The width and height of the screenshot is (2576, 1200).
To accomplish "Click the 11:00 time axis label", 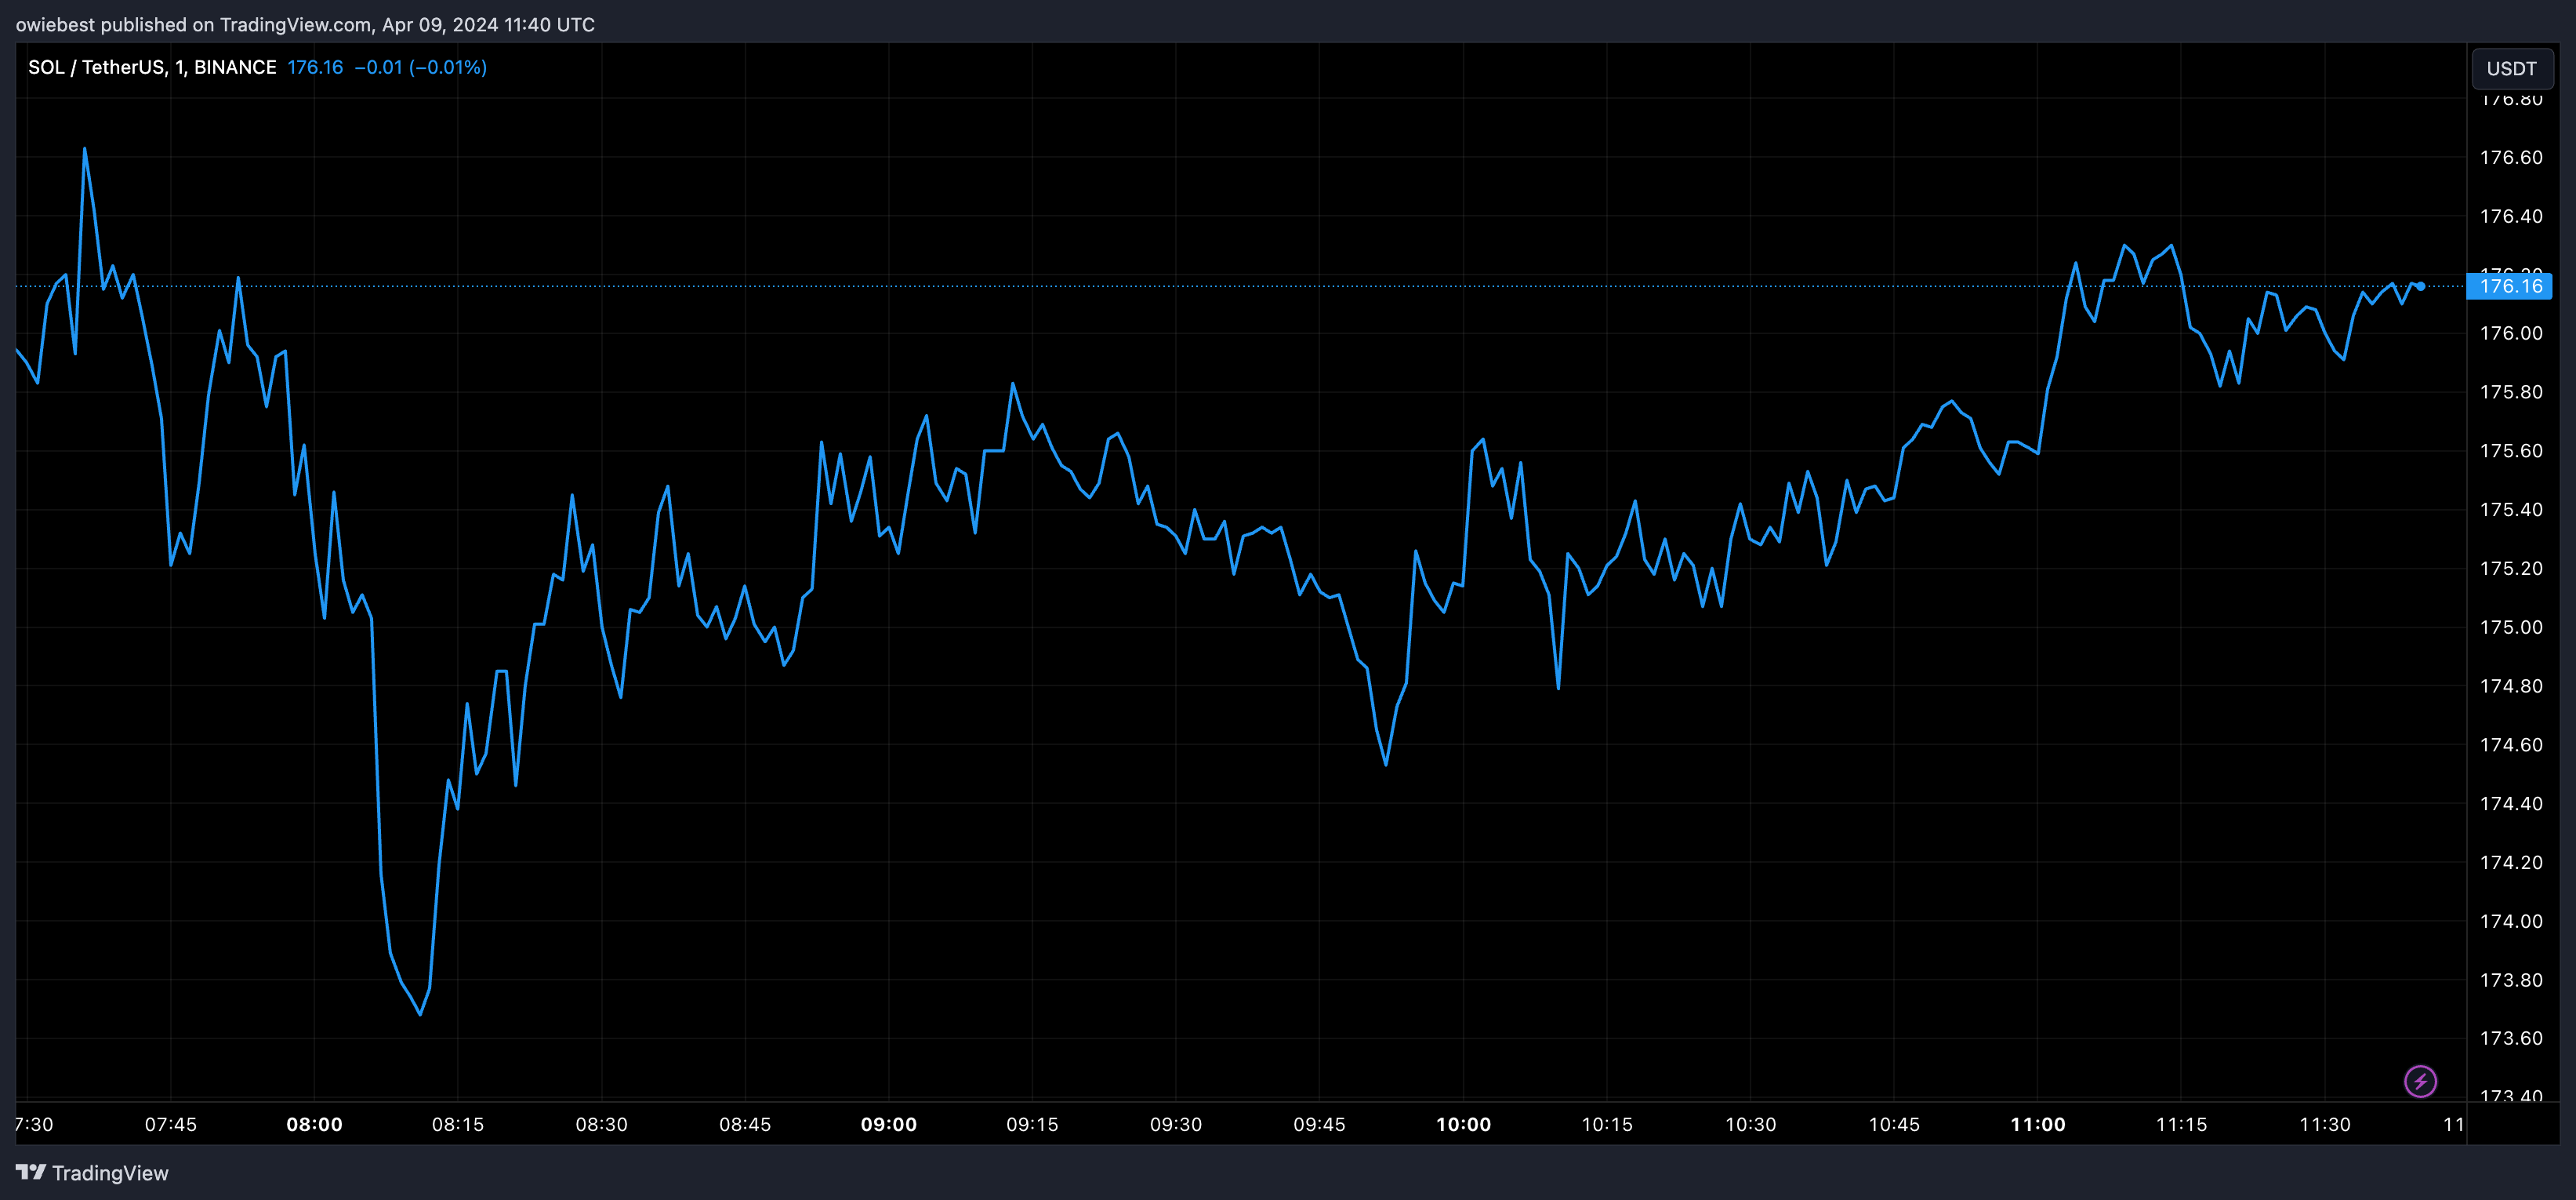I will click(x=2038, y=1124).
